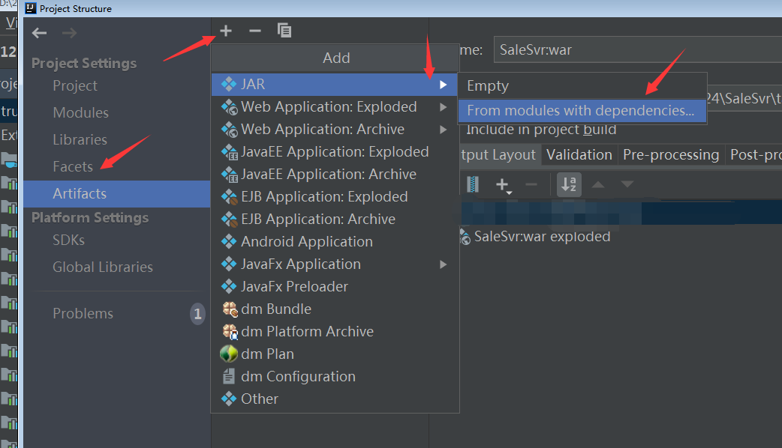
Task: Click the output directory path field
Action: [744, 99]
